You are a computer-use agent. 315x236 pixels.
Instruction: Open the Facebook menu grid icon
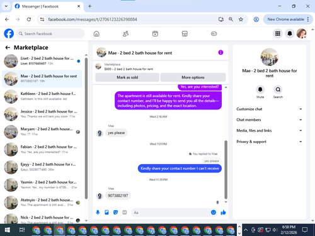coord(278,33)
